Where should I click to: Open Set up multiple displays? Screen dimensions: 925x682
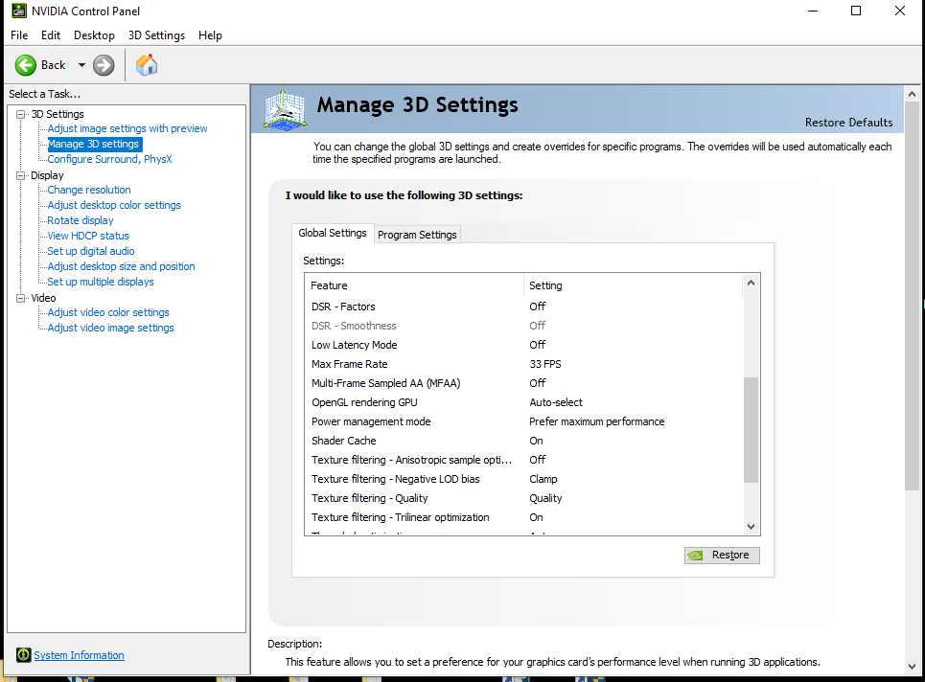point(101,282)
